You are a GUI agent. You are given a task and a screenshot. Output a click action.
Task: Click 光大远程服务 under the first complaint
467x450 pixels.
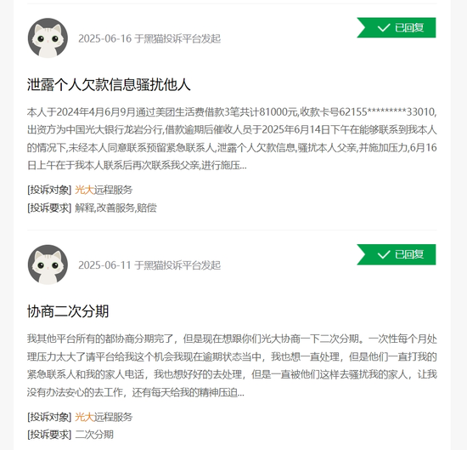(x=104, y=190)
